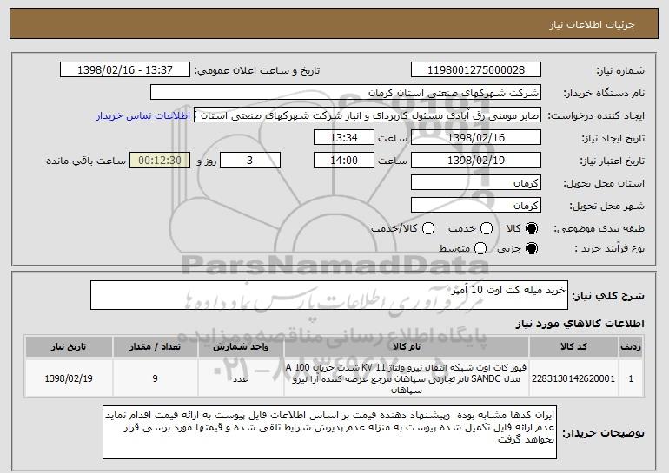This screenshot has height=473, width=669.
Task: Click the buyer notes text area
Action: pyautogui.click(x=329, y=432)
